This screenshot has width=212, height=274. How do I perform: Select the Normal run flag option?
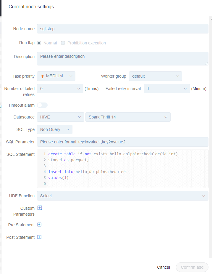pyautogui.click(x=39, y=43)
